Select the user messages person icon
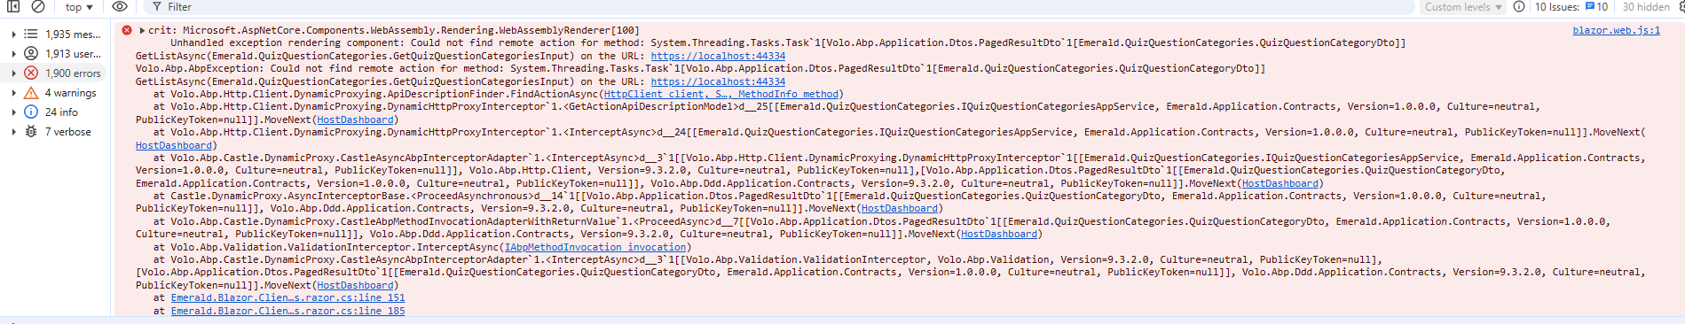 (31, 54)
